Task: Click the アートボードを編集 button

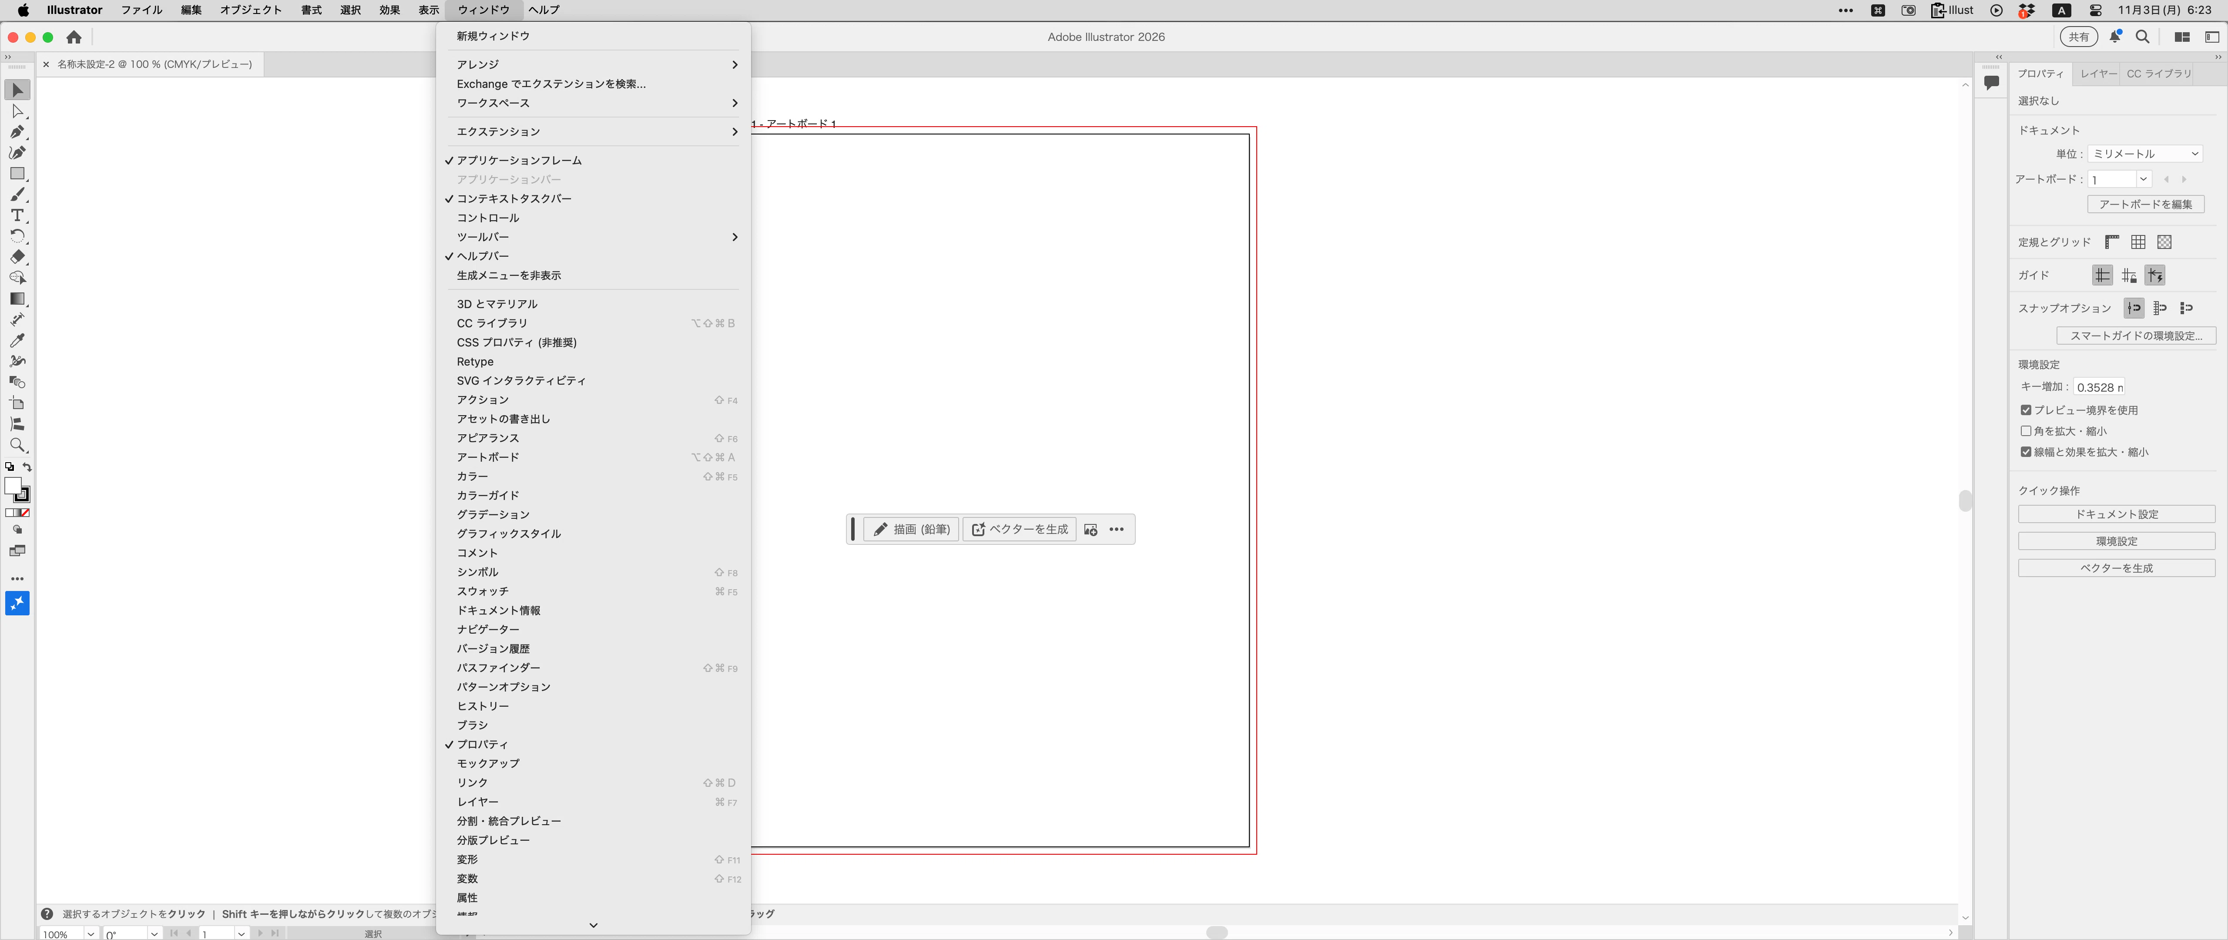Action: pos(2145,204)
